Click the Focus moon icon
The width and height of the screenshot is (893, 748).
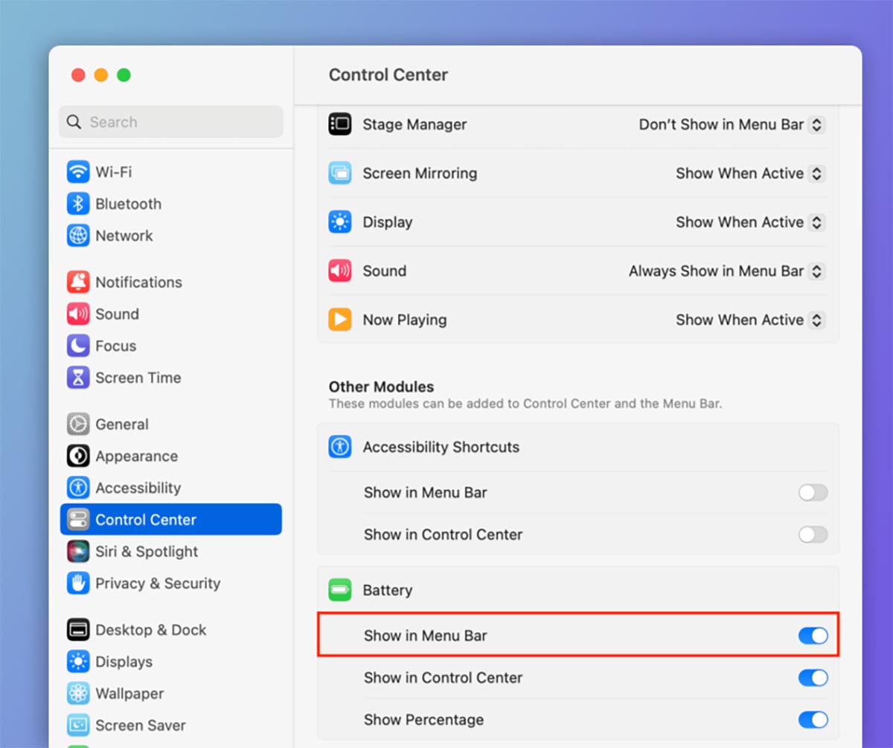[x=78, y=346]
